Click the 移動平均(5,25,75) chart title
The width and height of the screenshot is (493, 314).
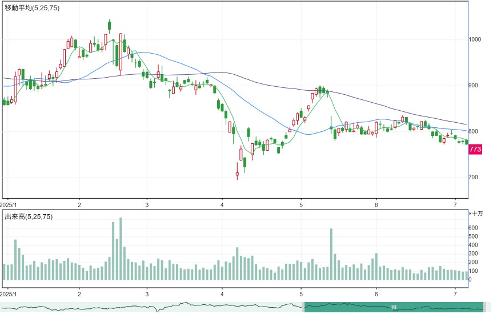click(32, 8)
